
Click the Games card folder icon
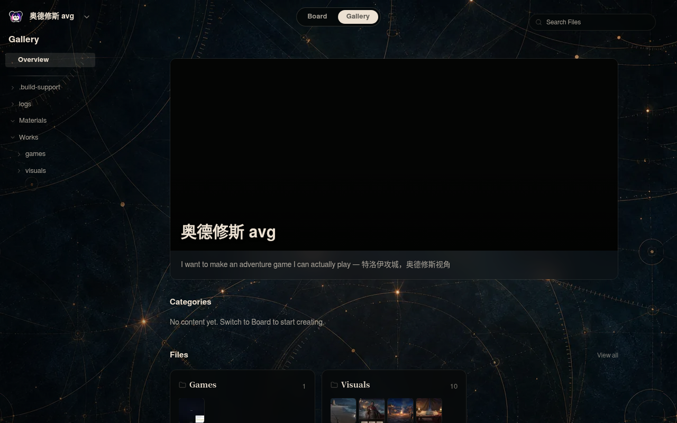(x=182, y=385)
